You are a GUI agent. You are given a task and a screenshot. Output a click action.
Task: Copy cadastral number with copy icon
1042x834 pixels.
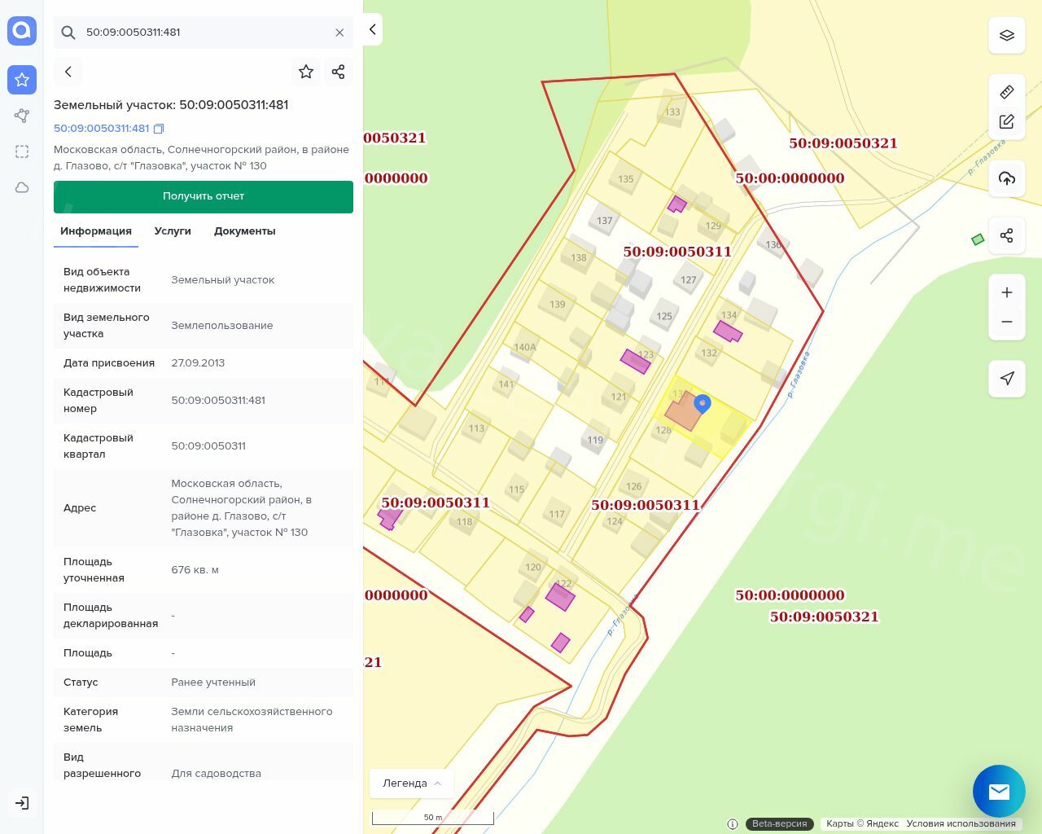[159, 129]
